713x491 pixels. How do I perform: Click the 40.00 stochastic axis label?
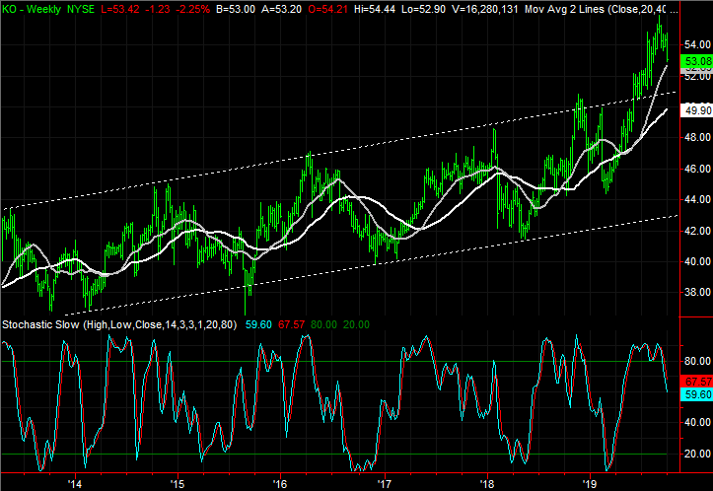(x=697, y=422)
